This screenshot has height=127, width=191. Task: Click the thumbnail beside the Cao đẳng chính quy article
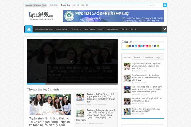[80, 97]
